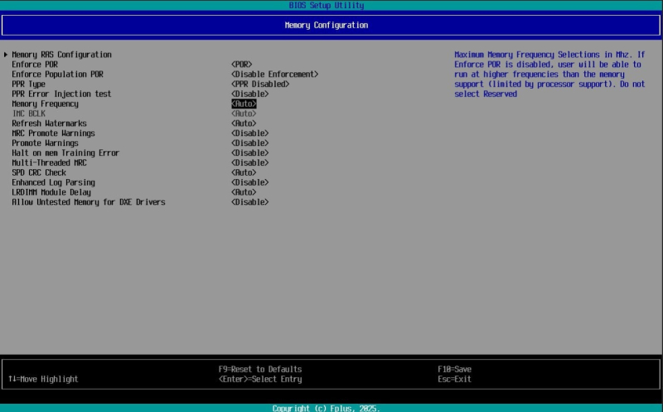This screenshot has height=412, width=663.
Task: Toggle the PPR Error Injection test value
Action: click(x=249, y=94)
